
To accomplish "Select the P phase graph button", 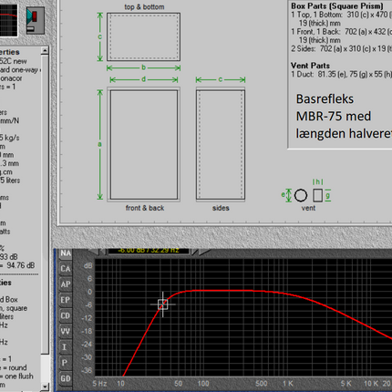I will click(66, 363).
